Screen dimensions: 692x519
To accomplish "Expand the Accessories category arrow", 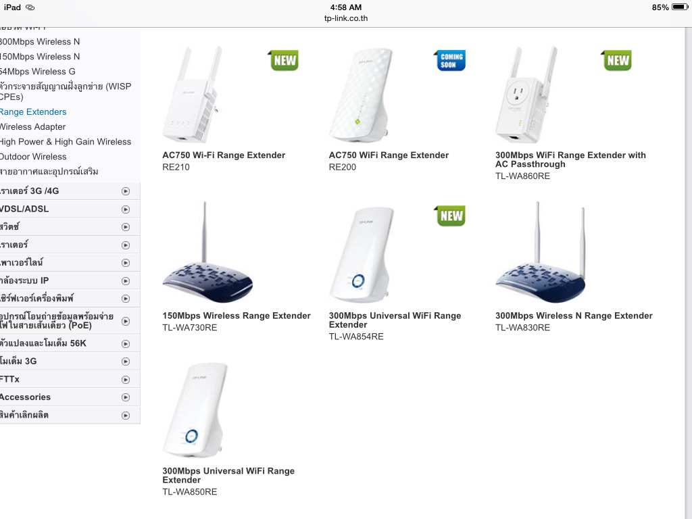I will pos(126,397).
